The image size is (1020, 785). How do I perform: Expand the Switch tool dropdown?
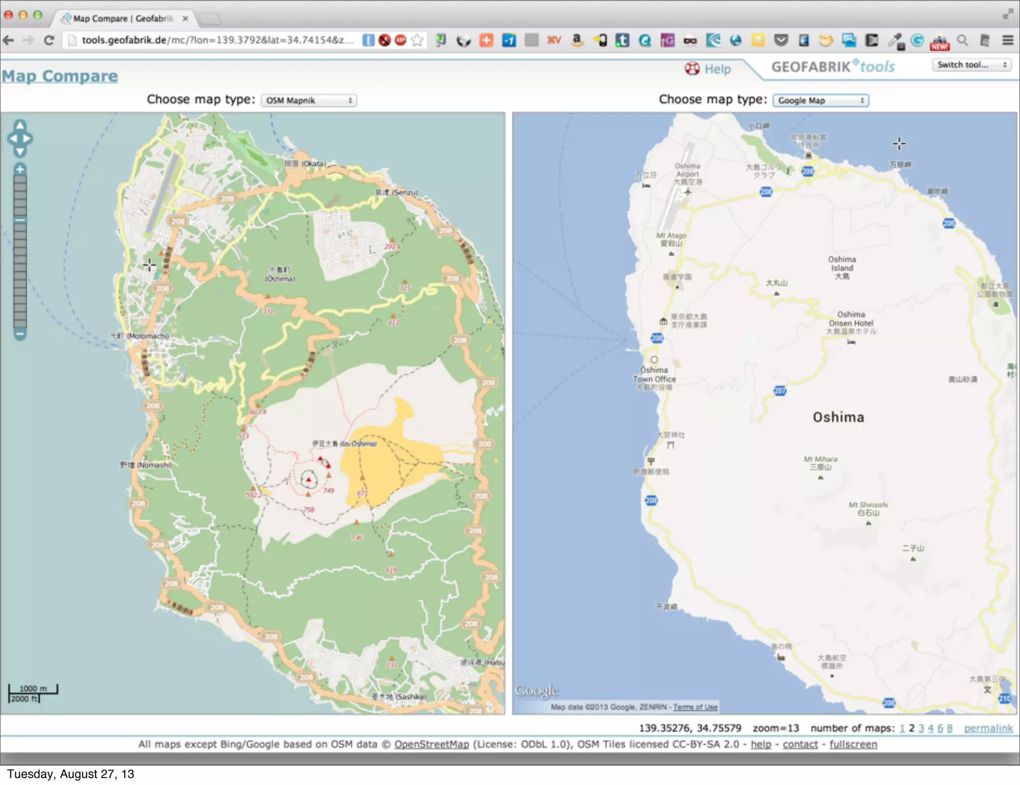(x=971, y=65)
